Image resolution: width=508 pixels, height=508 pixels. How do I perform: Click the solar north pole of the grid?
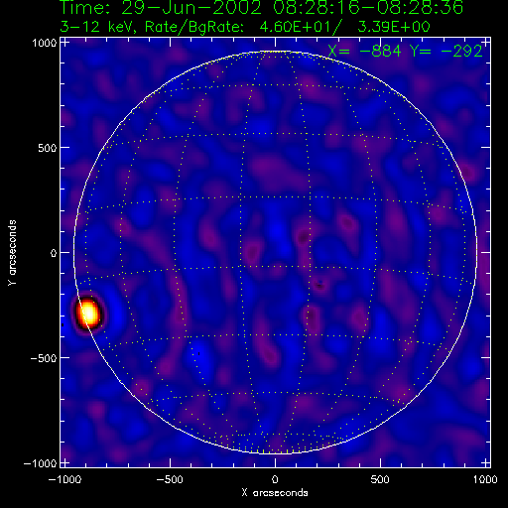274,52
